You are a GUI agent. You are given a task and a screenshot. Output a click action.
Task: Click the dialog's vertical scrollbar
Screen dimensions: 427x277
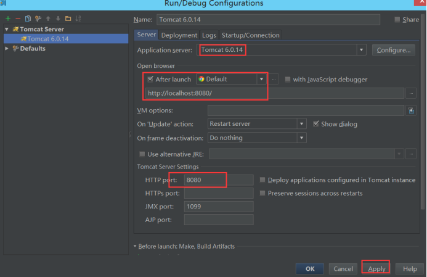coord(423,112)
